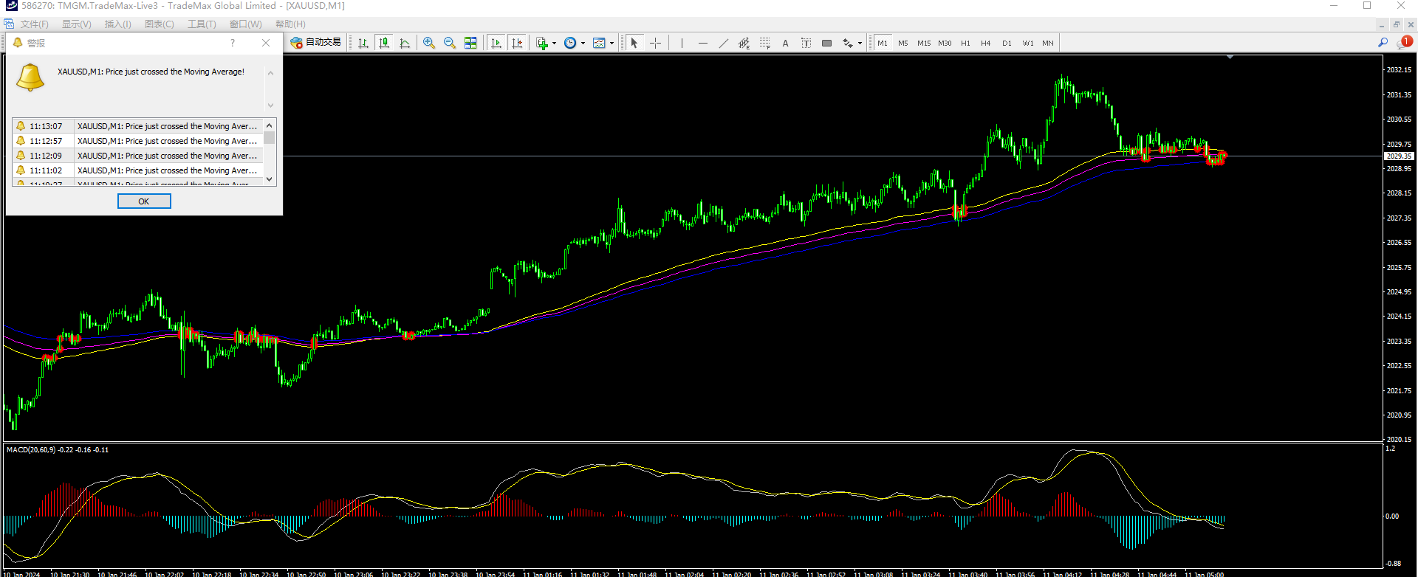Viewport: 1418px width, 577px height.
Task: Select the Fibonacci retracement tool
Action: [x=764, y=43]
